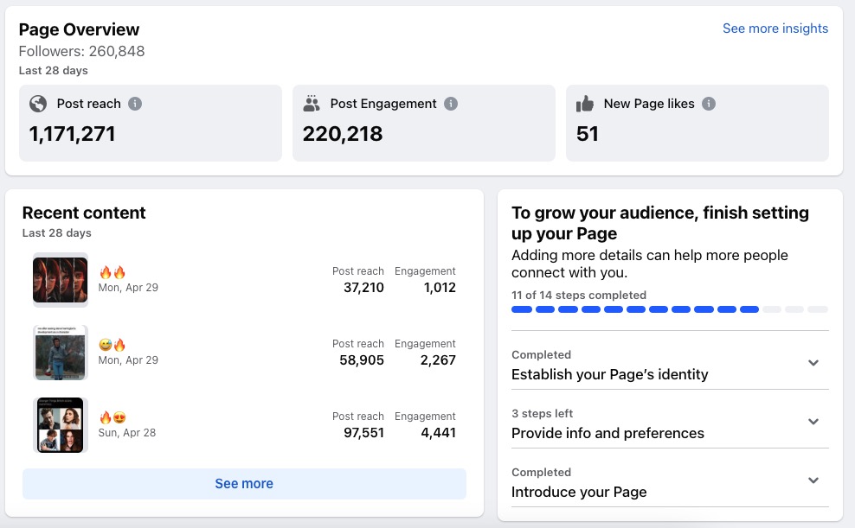The width and height of the screenshot is (855, 528).
Task: Click the thumbs-up icon for New Page likes
Action: (585, 104)
